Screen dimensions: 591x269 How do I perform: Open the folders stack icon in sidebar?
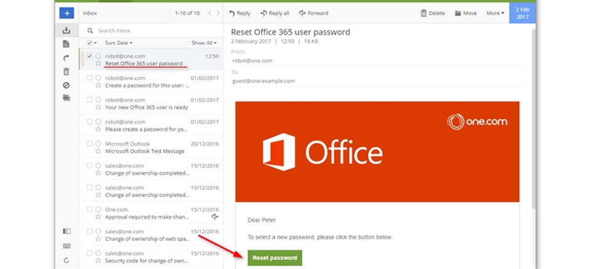point(66,98)
